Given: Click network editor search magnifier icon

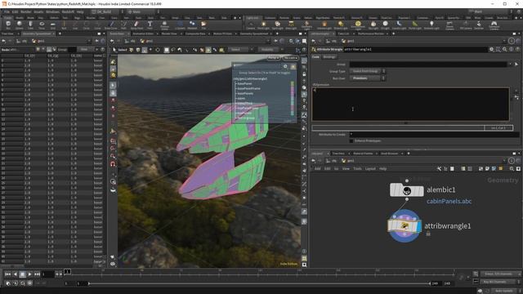Looking at the screenshot, I should 512,169.
